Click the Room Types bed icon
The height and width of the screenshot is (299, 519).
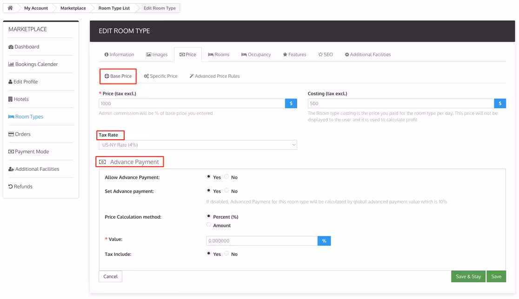pyautogui.click(x=11, y=117)
